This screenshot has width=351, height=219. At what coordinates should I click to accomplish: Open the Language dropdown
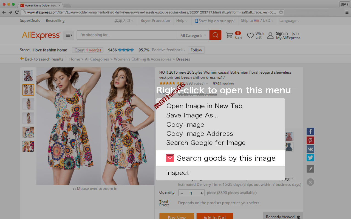point(289,21)
